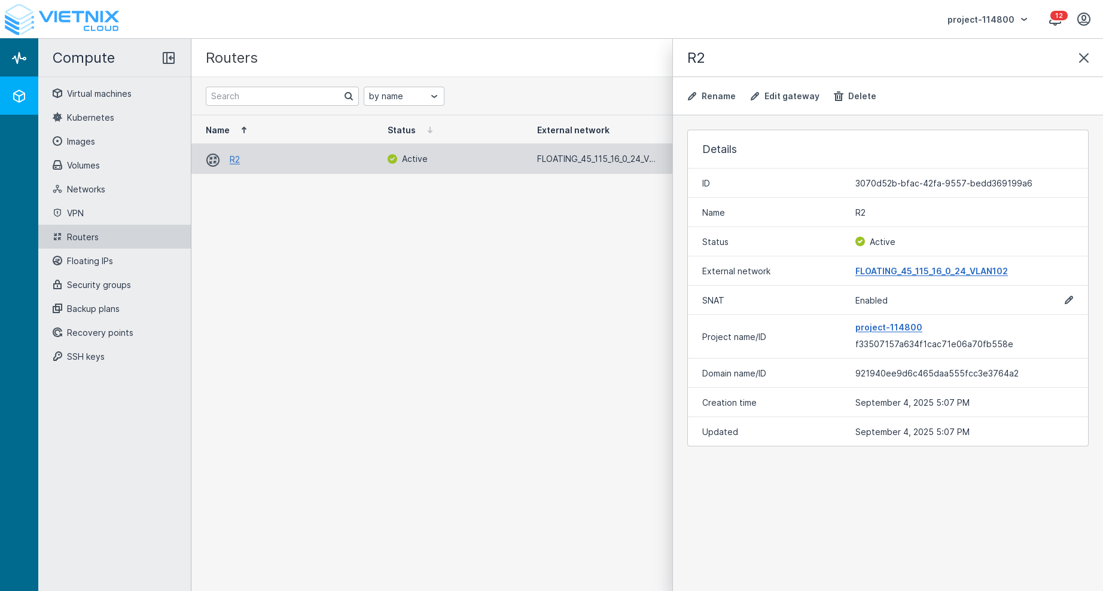Delete the R2 router
Screen dimensions: 1103x591
click(855, 96)
